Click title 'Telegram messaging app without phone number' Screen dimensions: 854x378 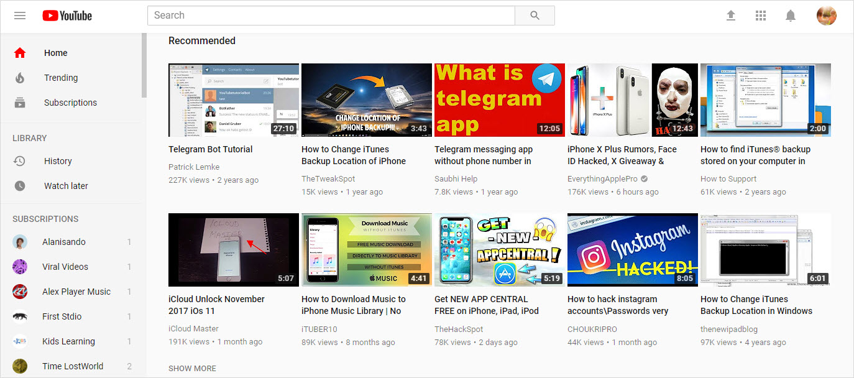click(x=484, y=155)
